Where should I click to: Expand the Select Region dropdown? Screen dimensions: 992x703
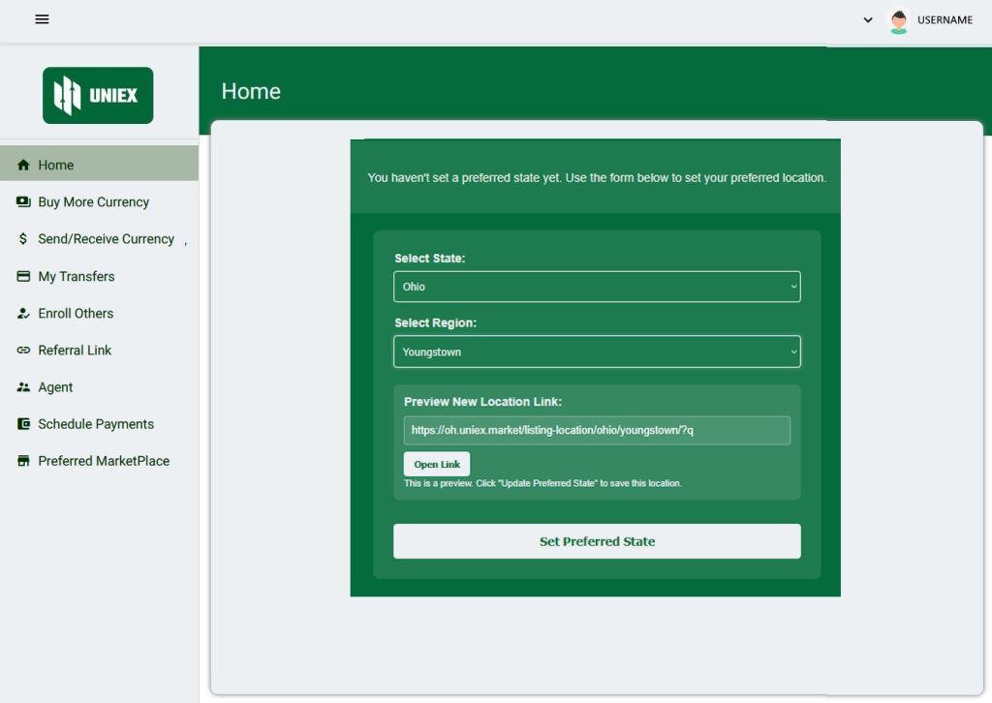[597, 351]
